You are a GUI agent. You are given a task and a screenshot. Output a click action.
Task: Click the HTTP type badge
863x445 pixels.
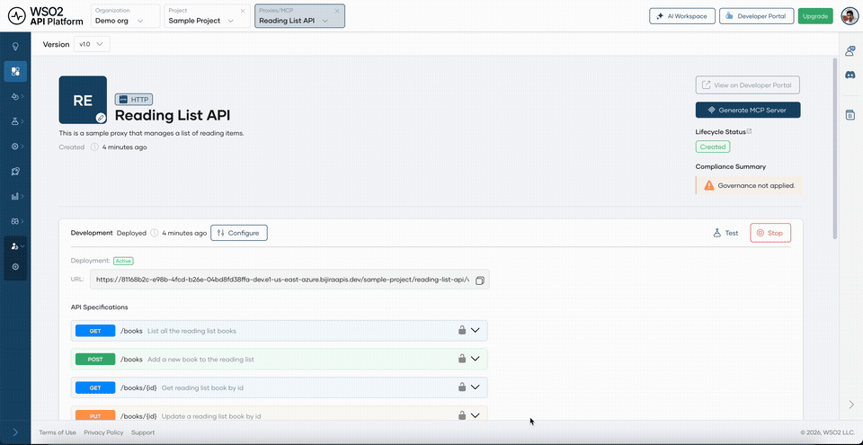[x=134, y=100]
